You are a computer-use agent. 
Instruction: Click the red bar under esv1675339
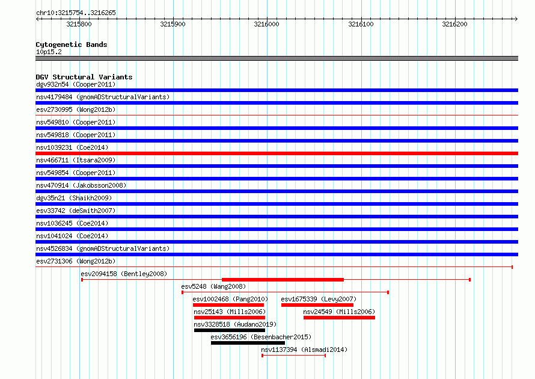(317, 305)
